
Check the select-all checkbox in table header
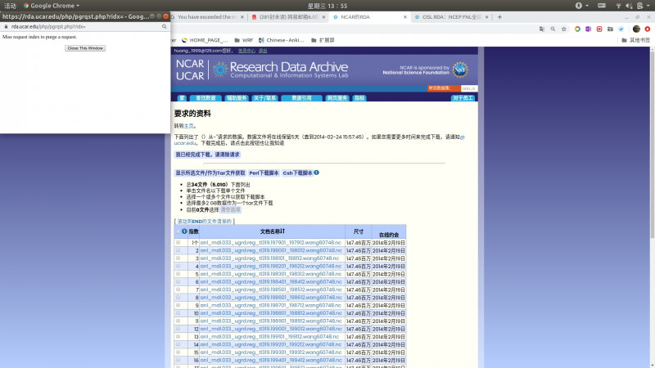click(x=178, y=231)
